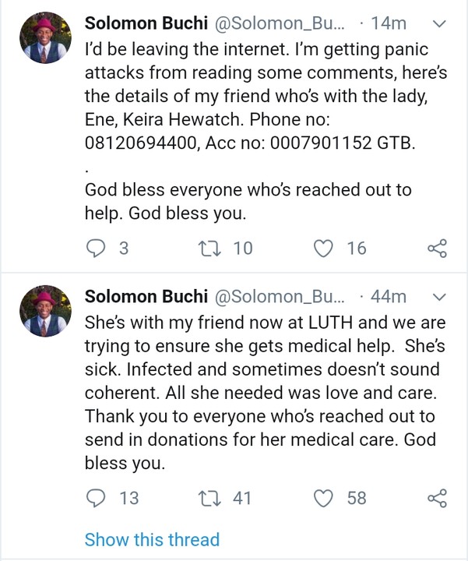Viewport: 468px width, 561px height.
Task: Reply to the second tweet (13 replies)
Action: pyautogui.click(x=95, y=498)
